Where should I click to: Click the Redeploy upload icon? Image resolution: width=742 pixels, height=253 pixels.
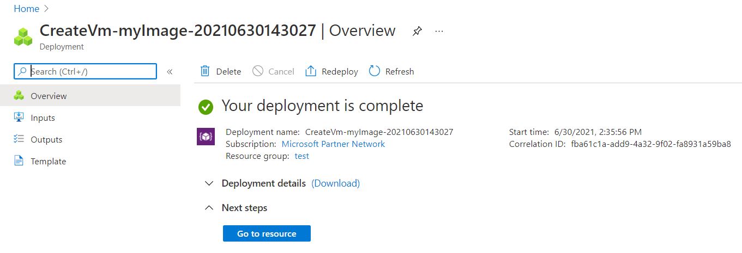[x=311, y=71]
